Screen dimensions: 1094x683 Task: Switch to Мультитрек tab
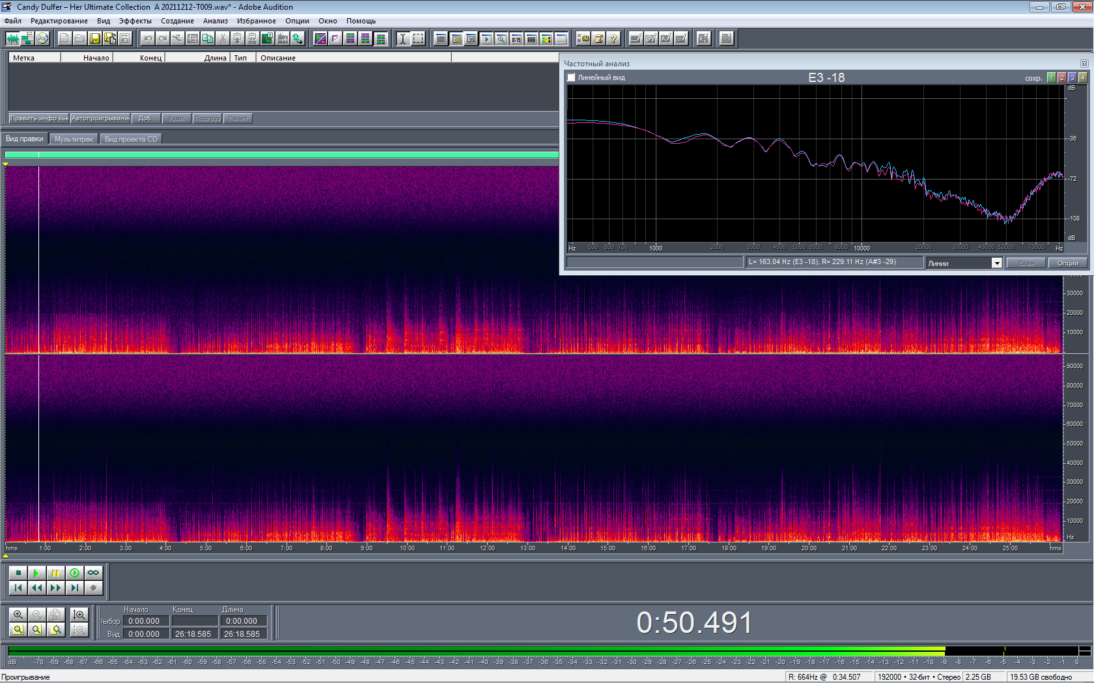[74, 139]
